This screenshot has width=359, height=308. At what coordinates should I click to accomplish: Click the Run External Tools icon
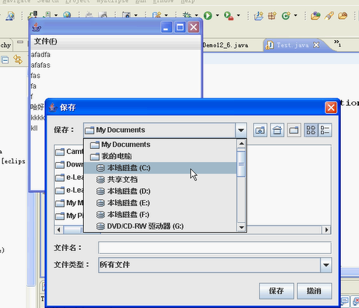pos(228,16)
